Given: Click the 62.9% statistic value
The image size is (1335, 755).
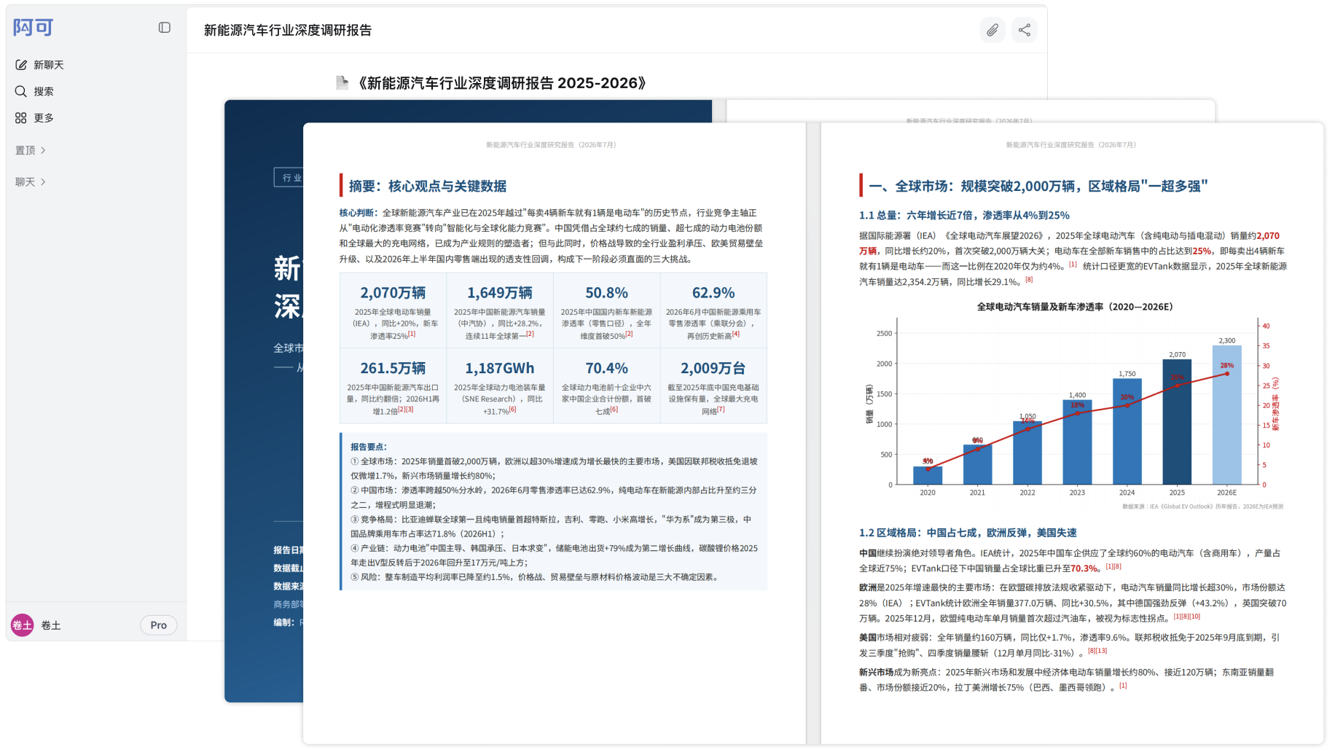Looking at the screenshot, I should tap(713, 293).
